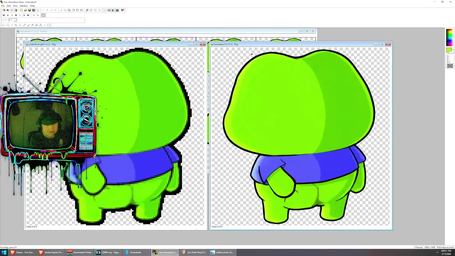Image resolution: width=455 pixels, height=256 pixels.
Task: Click the Undo arrow icon
Action: click(43, 10)
